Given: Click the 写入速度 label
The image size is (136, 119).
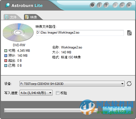Looking at the screenshot, I should point(11,93).
